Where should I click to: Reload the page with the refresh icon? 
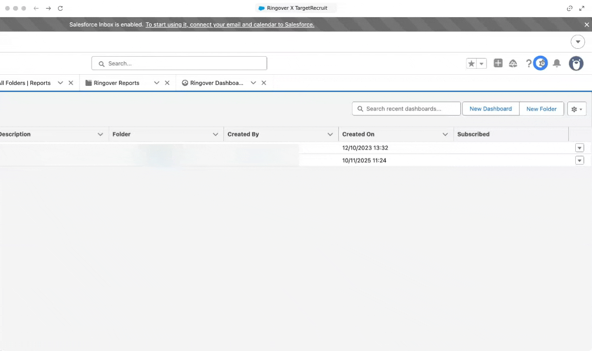click(60, 8)
